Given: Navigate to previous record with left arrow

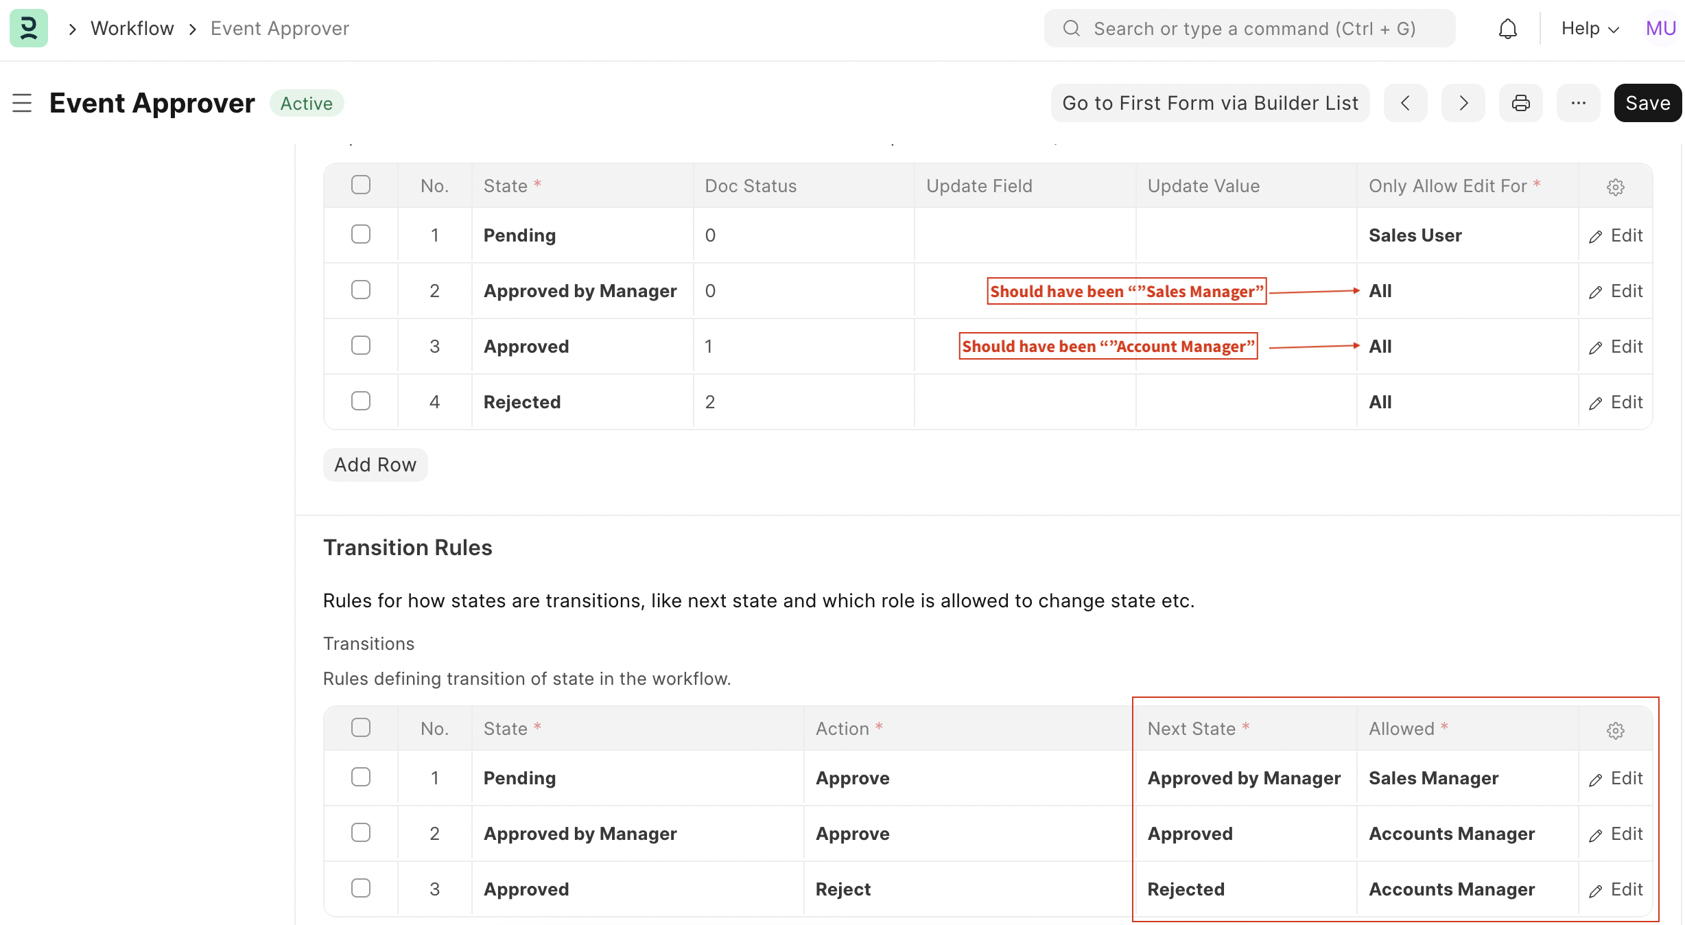Looking at the screenshot, I should click(1405, 103).
